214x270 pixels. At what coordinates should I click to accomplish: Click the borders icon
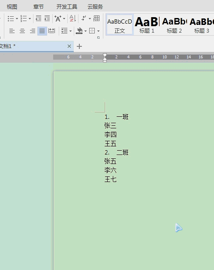tap(92, 31)
